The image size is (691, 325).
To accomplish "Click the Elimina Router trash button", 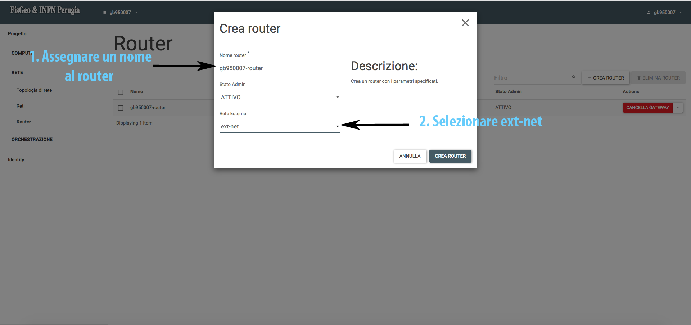I will (658, 78).
